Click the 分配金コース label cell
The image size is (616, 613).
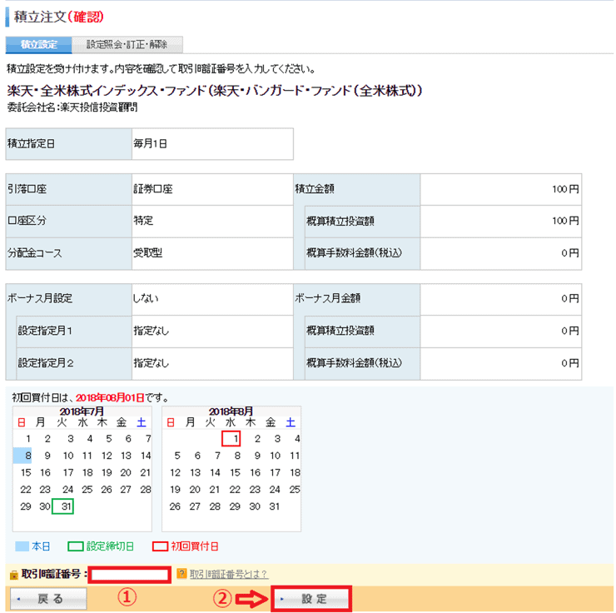[69, 253]
